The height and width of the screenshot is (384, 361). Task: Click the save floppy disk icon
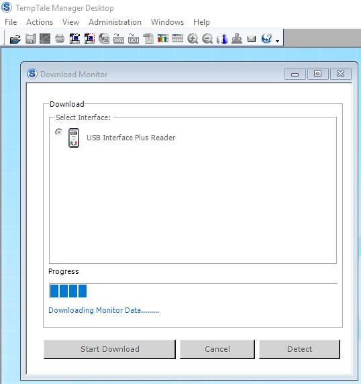pos(30,39)
